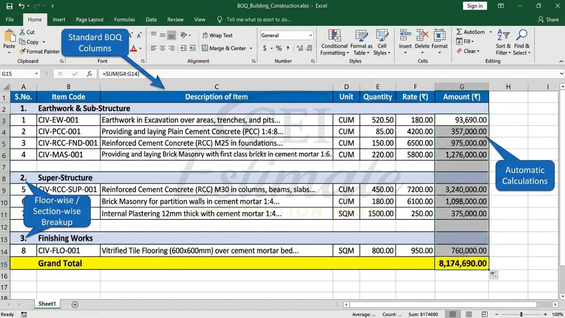Switch to the Formulas ribbon tab
Viewport: 565px width, 318px height.
[x=124, y=19]
